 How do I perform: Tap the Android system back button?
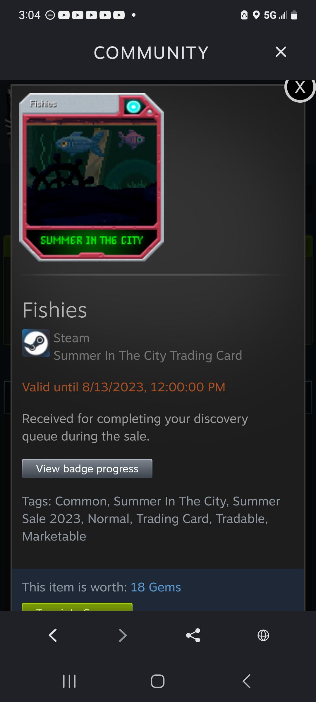pyautogui.click(x=246, y=681)
